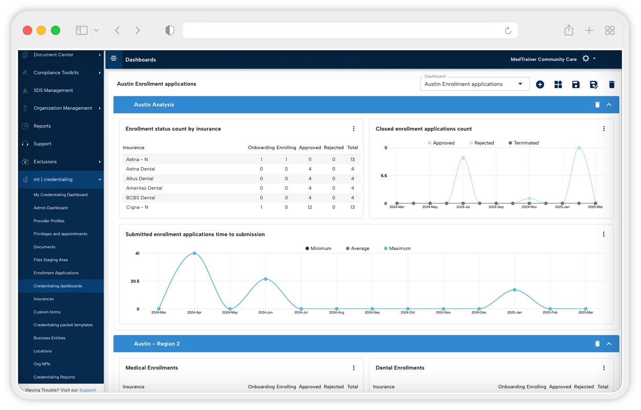Image resolution: width=641 pixels, height=410 pixels.
Task: Click the save dashboard icon
Action: coord(576,85)
